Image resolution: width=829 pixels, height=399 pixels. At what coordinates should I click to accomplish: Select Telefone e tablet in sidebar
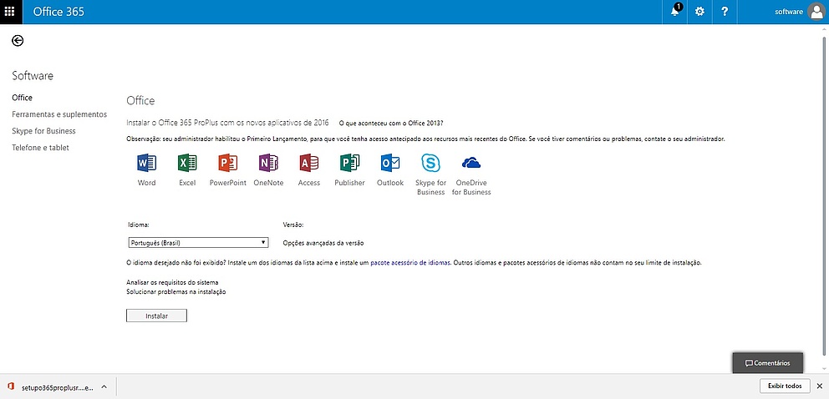[x=40, y=148]
